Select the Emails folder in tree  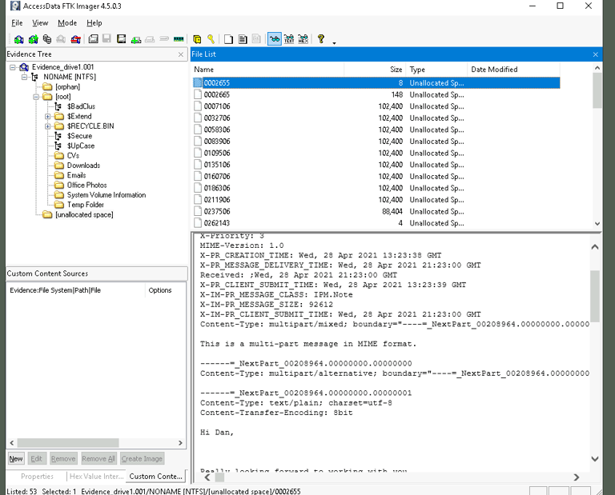tap(77, 175)
